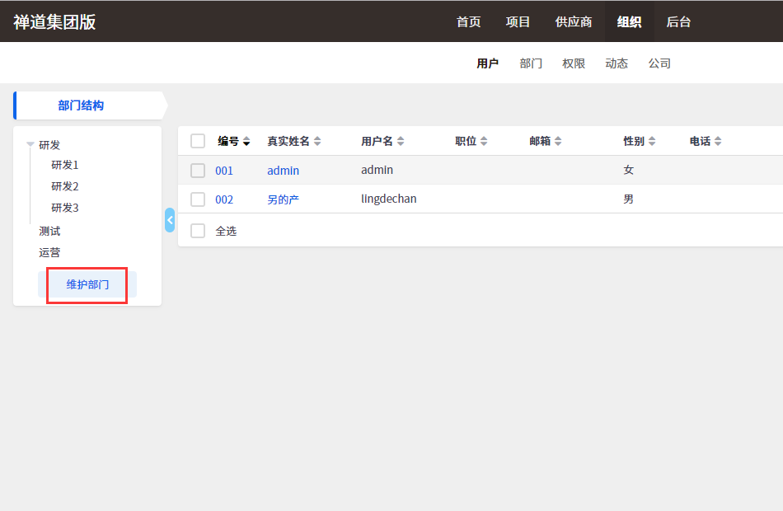The width and height of the screenshot is (783, 511).
Task: Sort the list by 职位 column
Action: 484,142
